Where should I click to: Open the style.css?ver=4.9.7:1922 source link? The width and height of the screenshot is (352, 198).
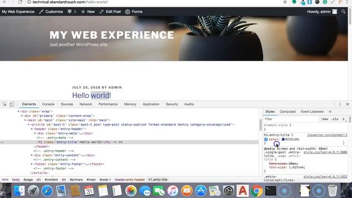(x=325, y=177)
